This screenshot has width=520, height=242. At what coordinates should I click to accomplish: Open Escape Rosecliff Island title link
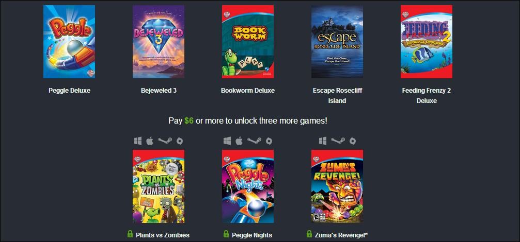[337, 95]
